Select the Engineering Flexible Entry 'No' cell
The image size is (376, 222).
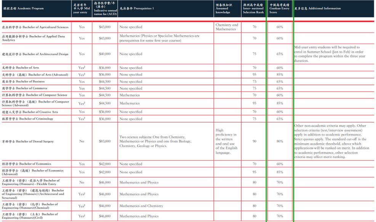[x=82, y=182]
